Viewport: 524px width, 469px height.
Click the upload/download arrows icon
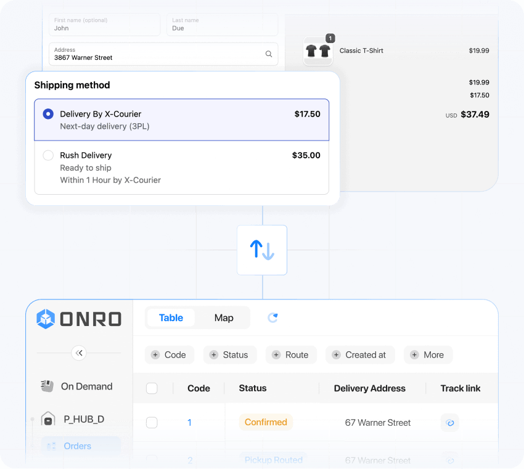click(x=261, y=250)
